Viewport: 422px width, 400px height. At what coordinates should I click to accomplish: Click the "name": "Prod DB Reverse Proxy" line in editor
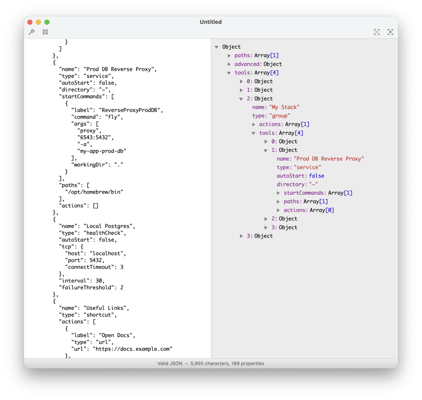pos(108,69)
